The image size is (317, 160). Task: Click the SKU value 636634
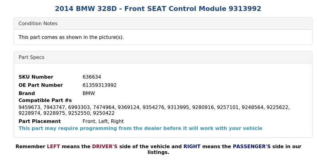tap(92, 77)
